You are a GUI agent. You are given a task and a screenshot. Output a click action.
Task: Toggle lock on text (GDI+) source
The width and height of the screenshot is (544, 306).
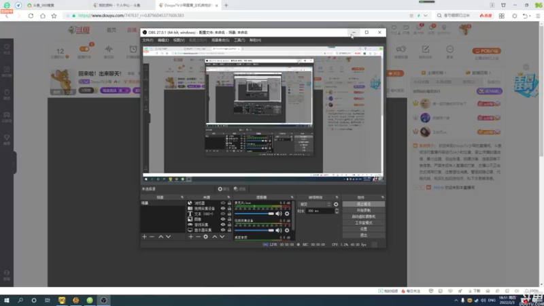point(229,214)
